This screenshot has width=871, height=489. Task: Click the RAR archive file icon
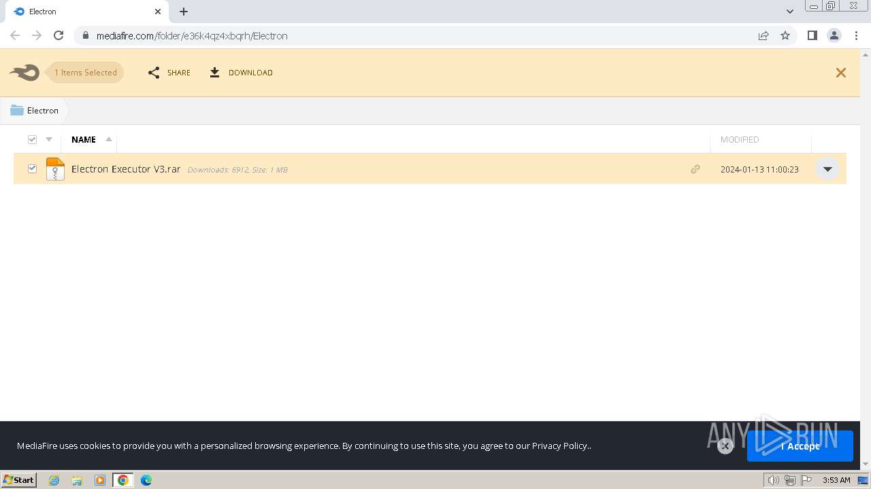click(x=55, y=169)
